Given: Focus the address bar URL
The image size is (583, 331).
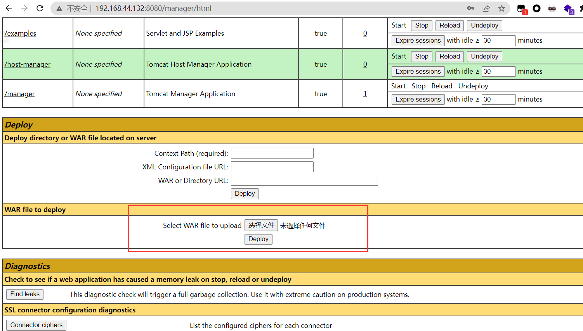Looking at the screenshot, I should tap(153, 9).
